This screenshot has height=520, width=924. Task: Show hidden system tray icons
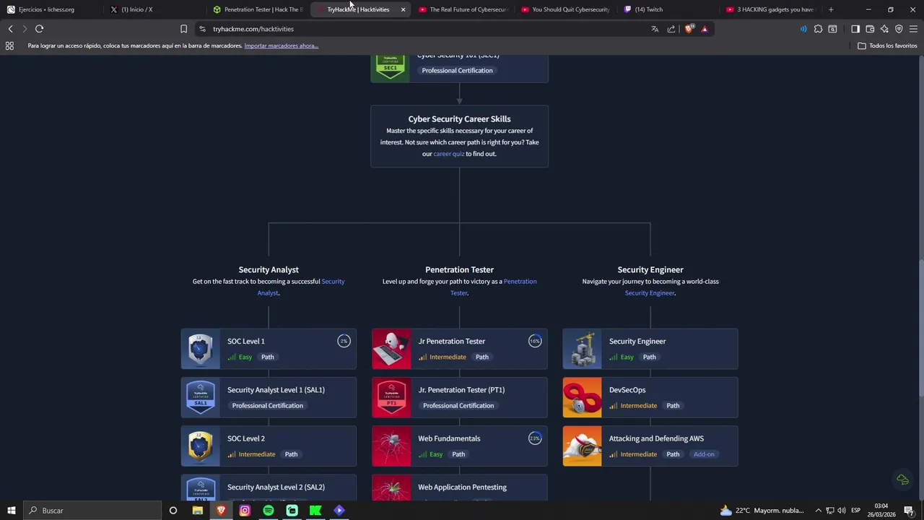coord(818,511)
